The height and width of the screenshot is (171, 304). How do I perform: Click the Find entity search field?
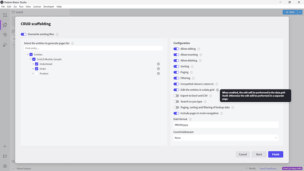coord(93,48)
